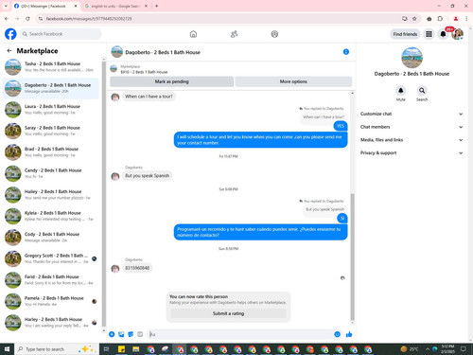Open Candy 2 Beds 1 Bath House chat

point(50,173)
